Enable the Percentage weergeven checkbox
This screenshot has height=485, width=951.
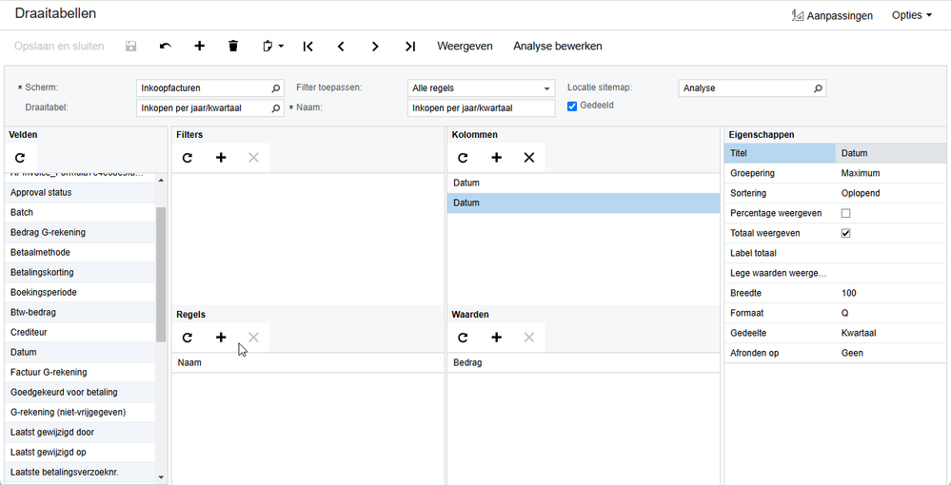845,213
